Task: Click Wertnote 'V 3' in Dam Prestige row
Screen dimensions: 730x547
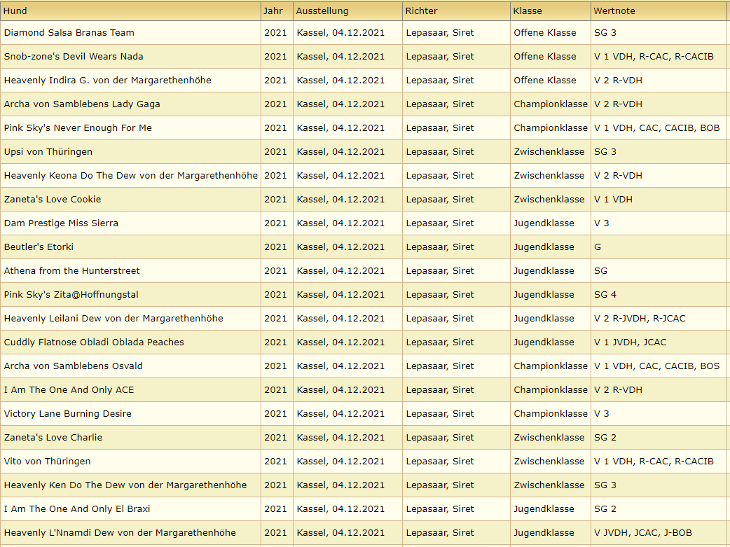Action: click(x=602, y=223)
